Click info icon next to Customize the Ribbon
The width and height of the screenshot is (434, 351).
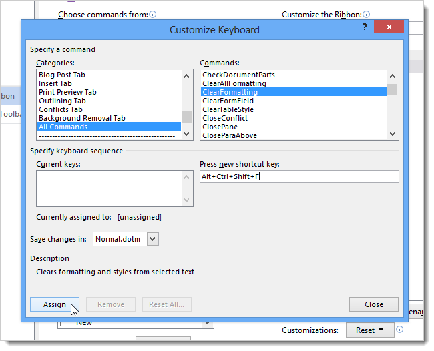click(x=366, y=15)
